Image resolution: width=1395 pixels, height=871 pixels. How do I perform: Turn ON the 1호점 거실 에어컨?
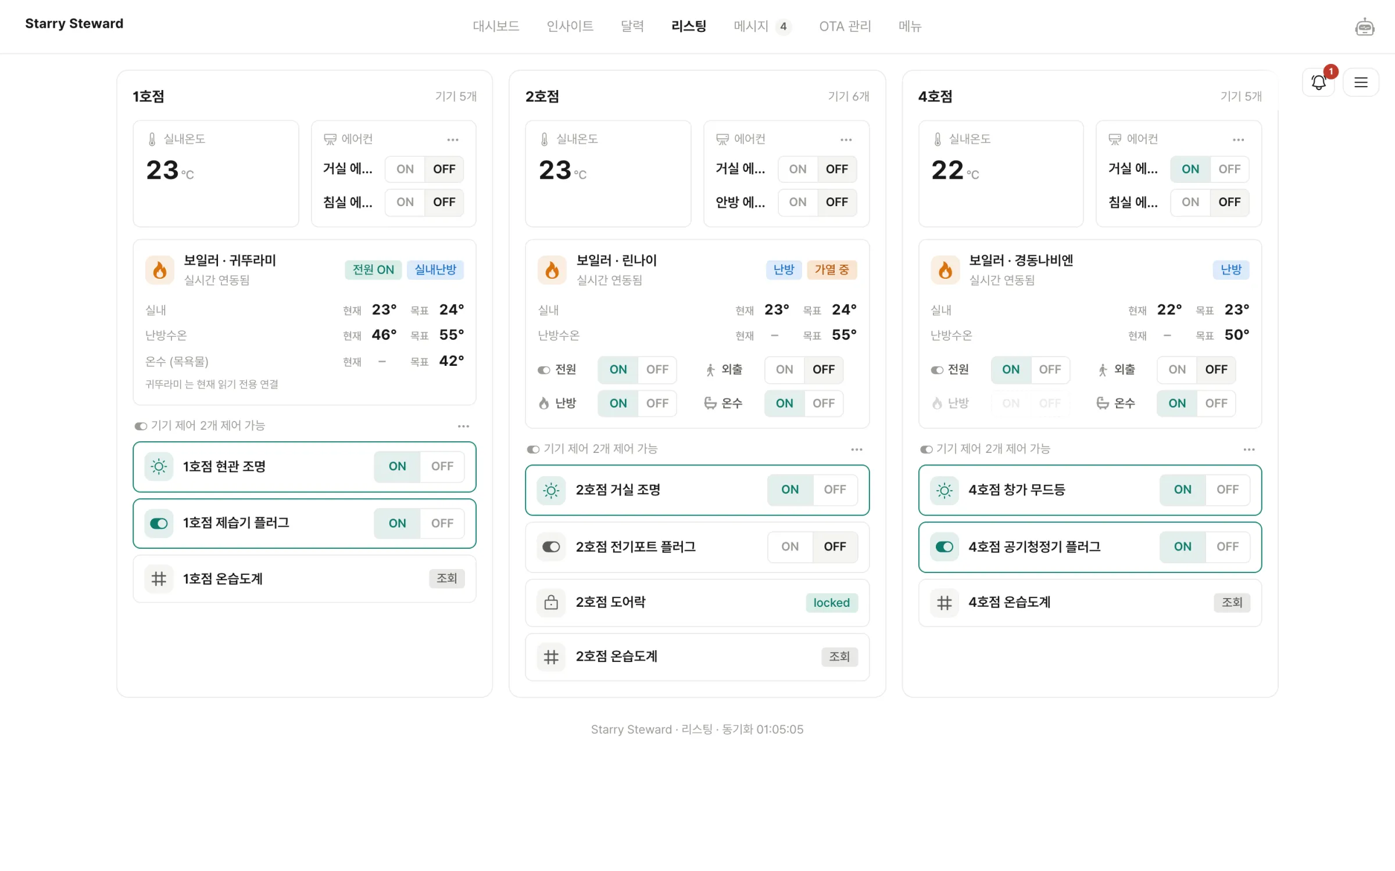click(405, 169)
